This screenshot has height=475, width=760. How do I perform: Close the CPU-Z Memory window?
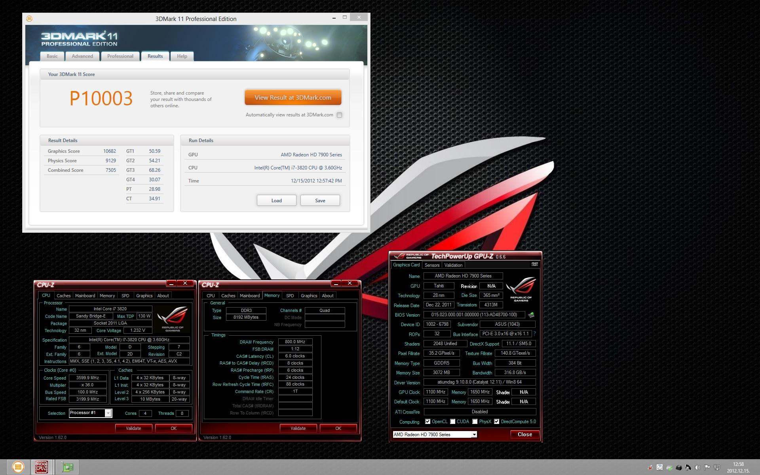click(350, 283)
